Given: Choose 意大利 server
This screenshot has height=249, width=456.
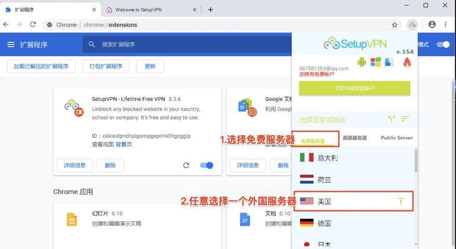Looking at the screenshot, I should 354,158.
